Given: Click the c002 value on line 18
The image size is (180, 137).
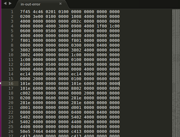Looking at the screenshot, I should point(25,93).
